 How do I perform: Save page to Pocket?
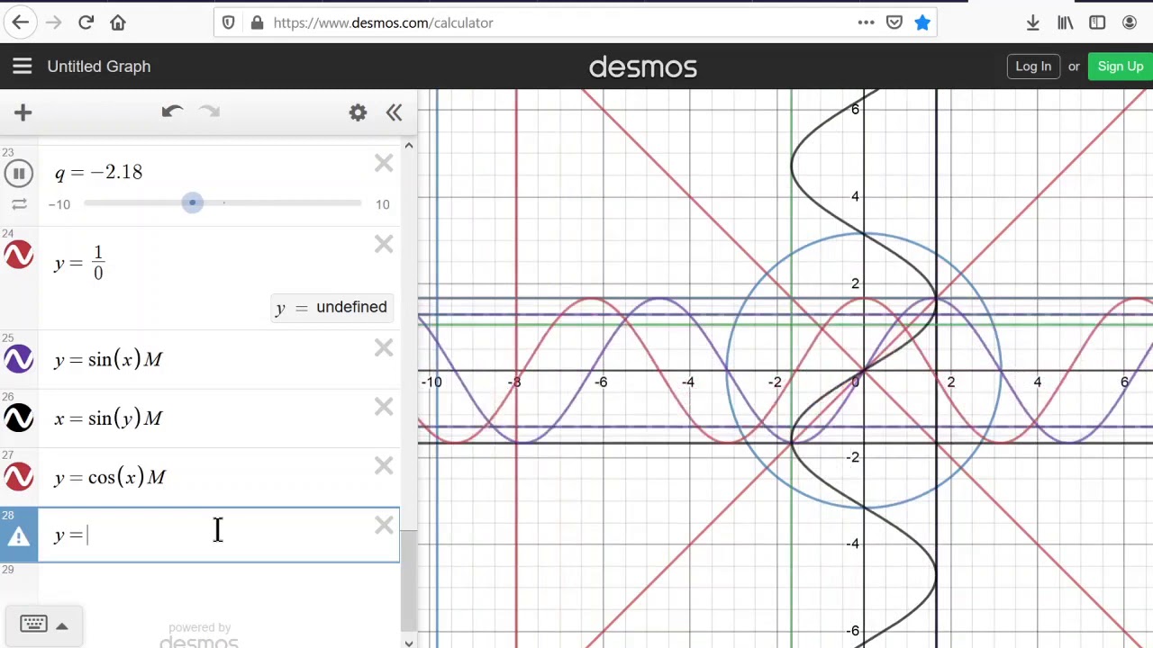click(894, 22)
